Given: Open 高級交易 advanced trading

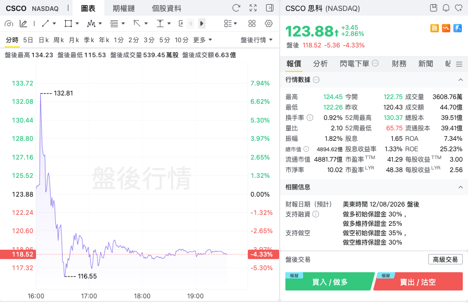Looking at the screenshot, I should 446,260.
